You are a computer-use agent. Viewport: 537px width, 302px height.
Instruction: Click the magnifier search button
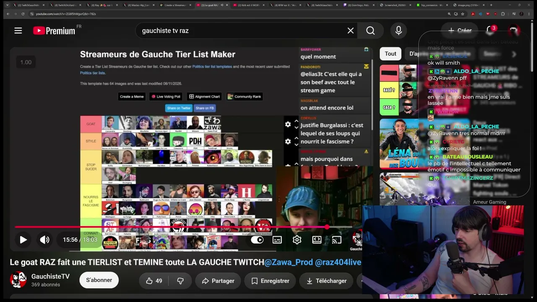pos(370,31)
